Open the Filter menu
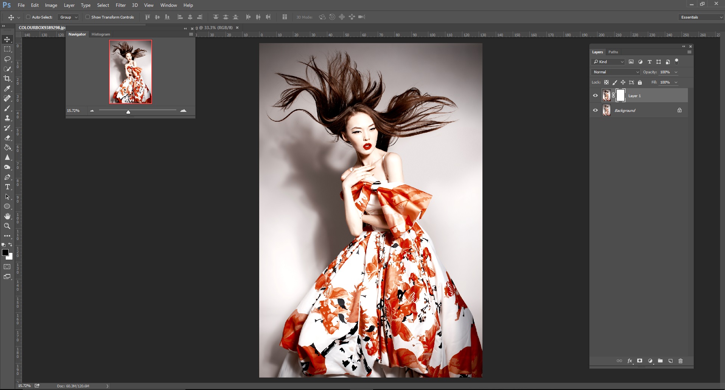Screen dimensions: 725x390 pos(120,5)
